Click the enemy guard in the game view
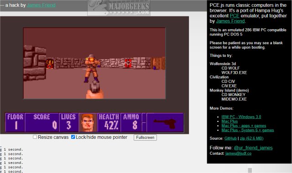 (92, 69)
